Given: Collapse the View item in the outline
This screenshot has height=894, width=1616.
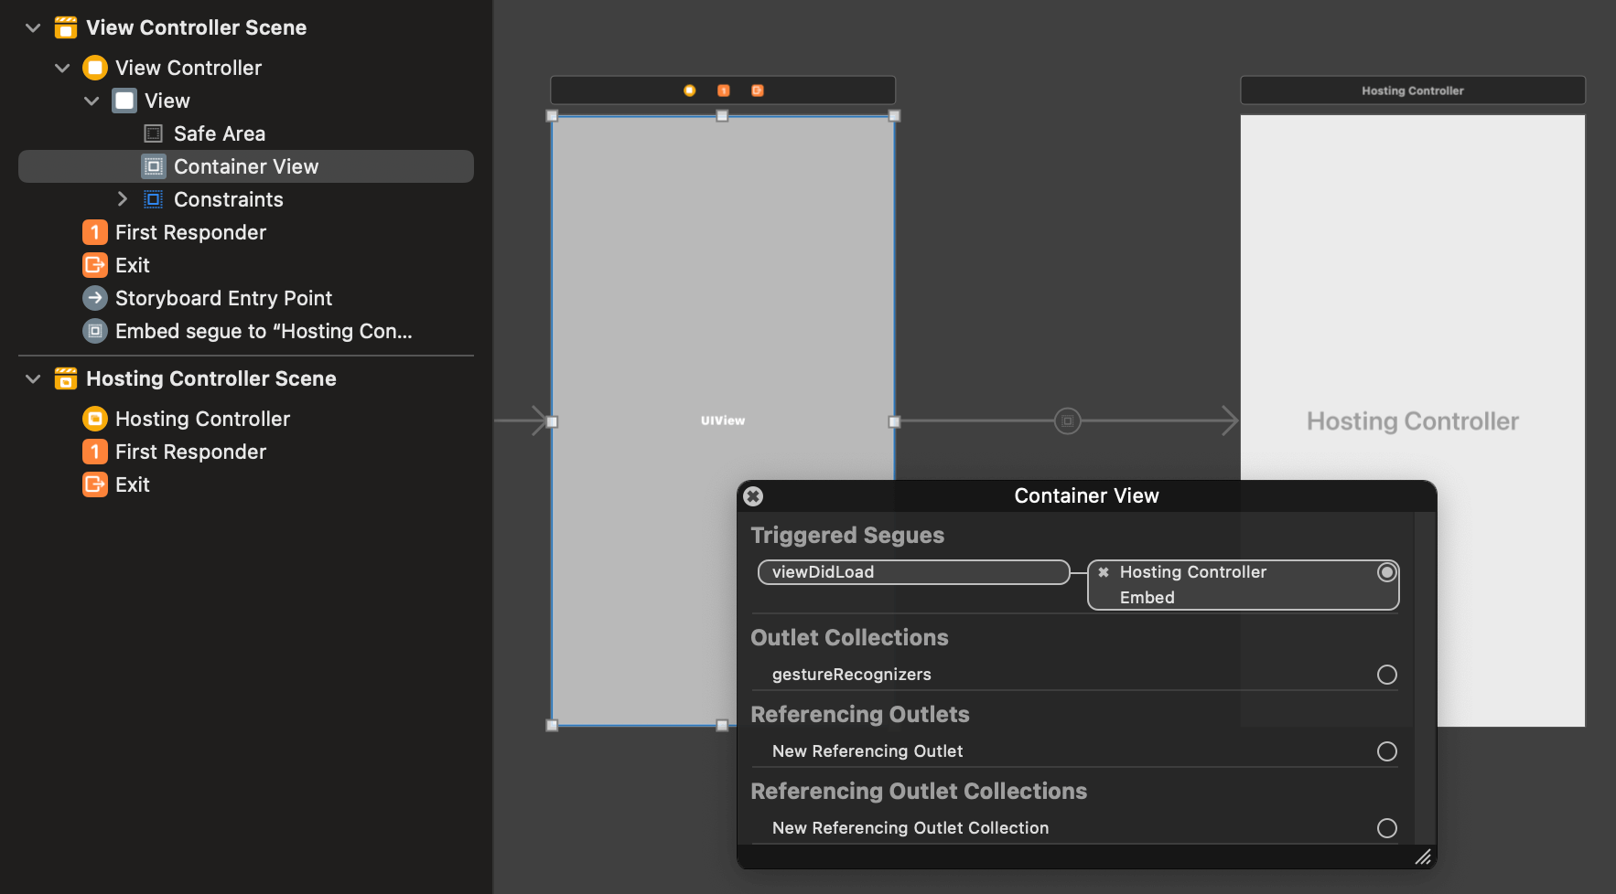Looking at the screenshot, I should pyautogui.click(x=92, y=101).
